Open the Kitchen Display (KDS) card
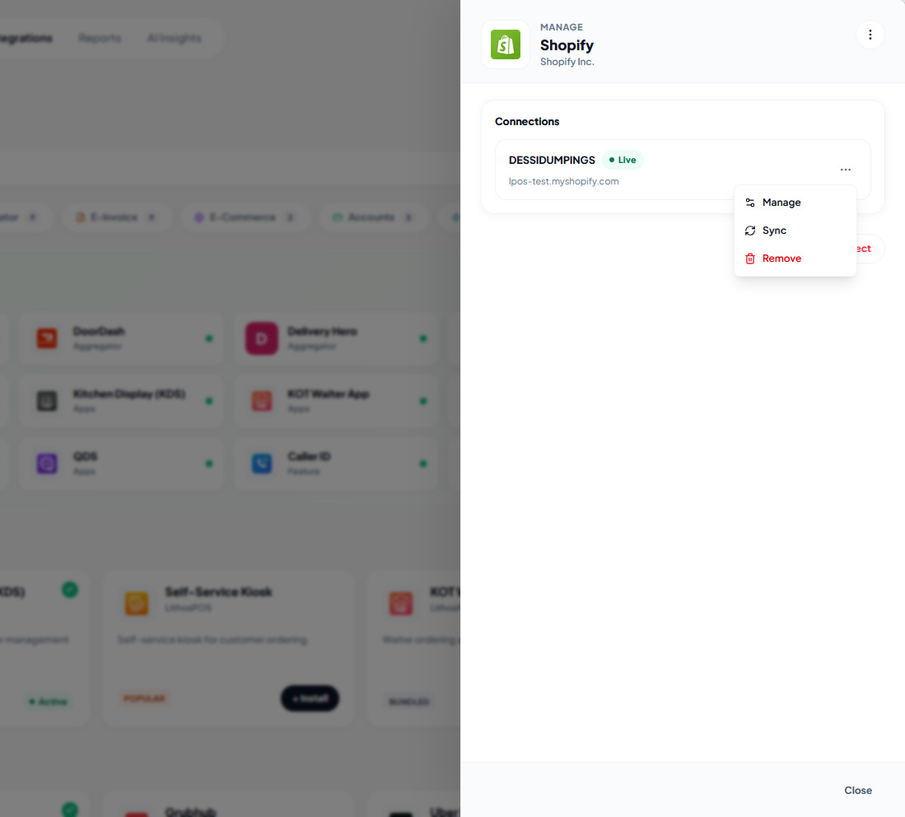The width and height of the screenshot is (905, 817). 121,401
